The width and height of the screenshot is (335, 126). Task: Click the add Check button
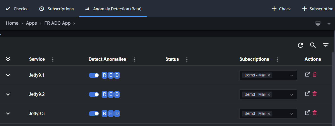(281, 9)
